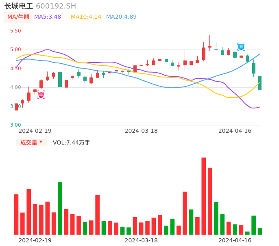Click the 5.50 price axis label
The width and height of the screenshot is (279, 246).
[15, 31]
